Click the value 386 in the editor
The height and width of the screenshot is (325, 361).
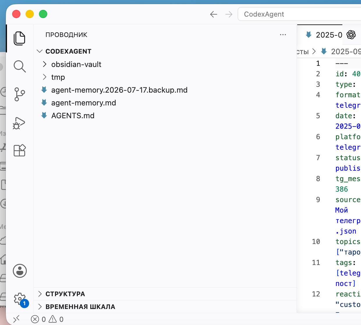pyautogui.click(x=341, y=189)
